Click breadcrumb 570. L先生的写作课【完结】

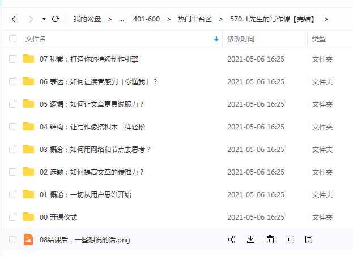tap(273, 19)
